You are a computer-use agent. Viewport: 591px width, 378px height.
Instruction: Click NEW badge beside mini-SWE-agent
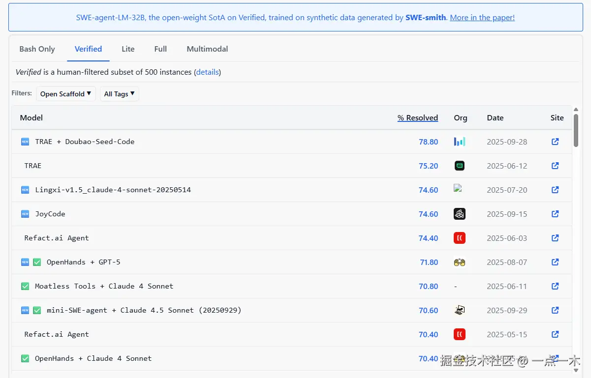[x=25, y=310]
